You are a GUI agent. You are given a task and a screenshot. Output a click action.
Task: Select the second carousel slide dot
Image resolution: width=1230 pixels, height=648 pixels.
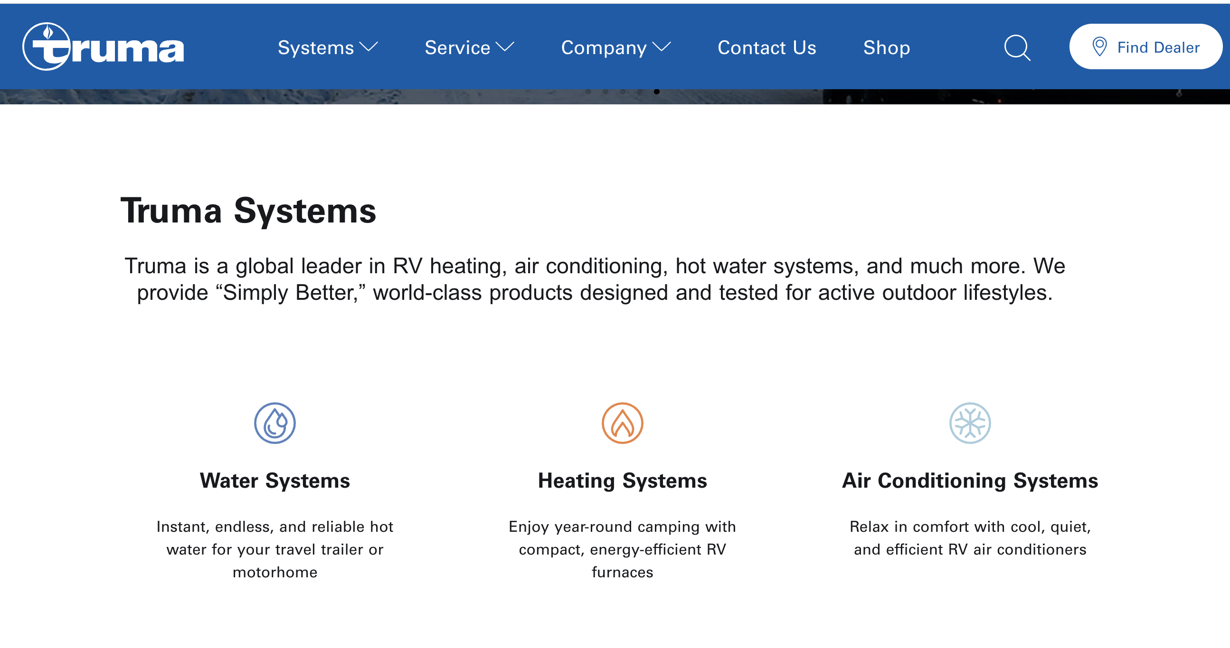click(x=606, y=92)
